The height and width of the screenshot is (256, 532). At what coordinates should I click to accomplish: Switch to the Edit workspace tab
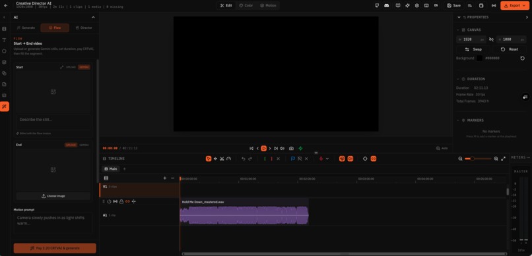pyautogui.click(x=226, y=5)
